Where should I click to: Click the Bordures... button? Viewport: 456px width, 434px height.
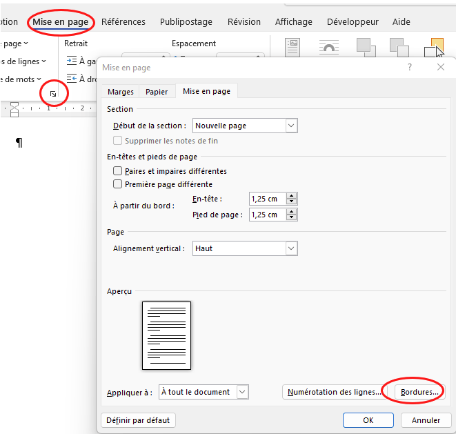pos(419,392)
